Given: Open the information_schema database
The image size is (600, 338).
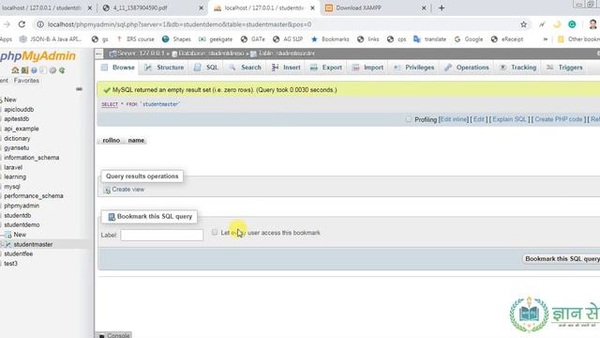Looking at the screenshot, I should tap(31, 158).
